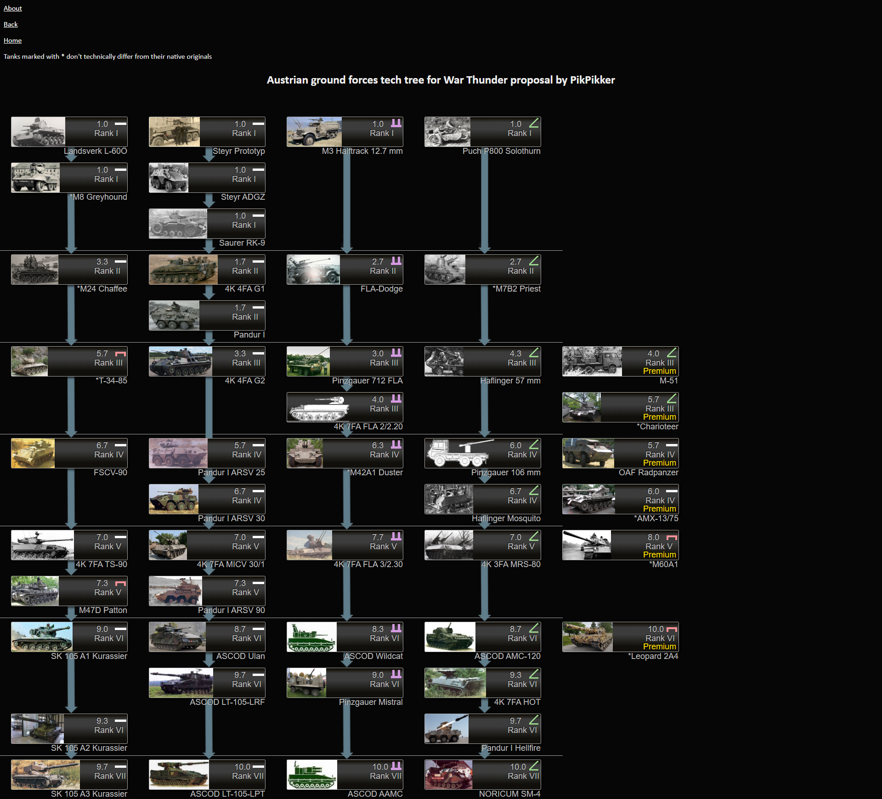Click tank destroyer icon on Puch P800 card
The height and width of the screenshot is (799, 882).
tap(534, 123)
